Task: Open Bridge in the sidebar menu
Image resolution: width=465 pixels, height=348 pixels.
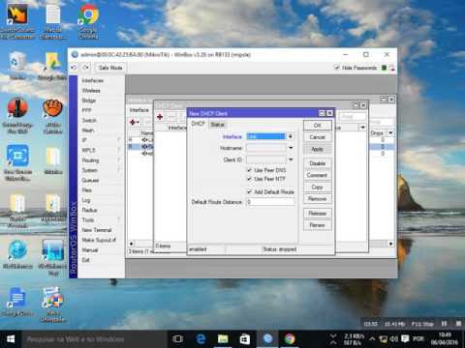Action: [x=89, y=101]
